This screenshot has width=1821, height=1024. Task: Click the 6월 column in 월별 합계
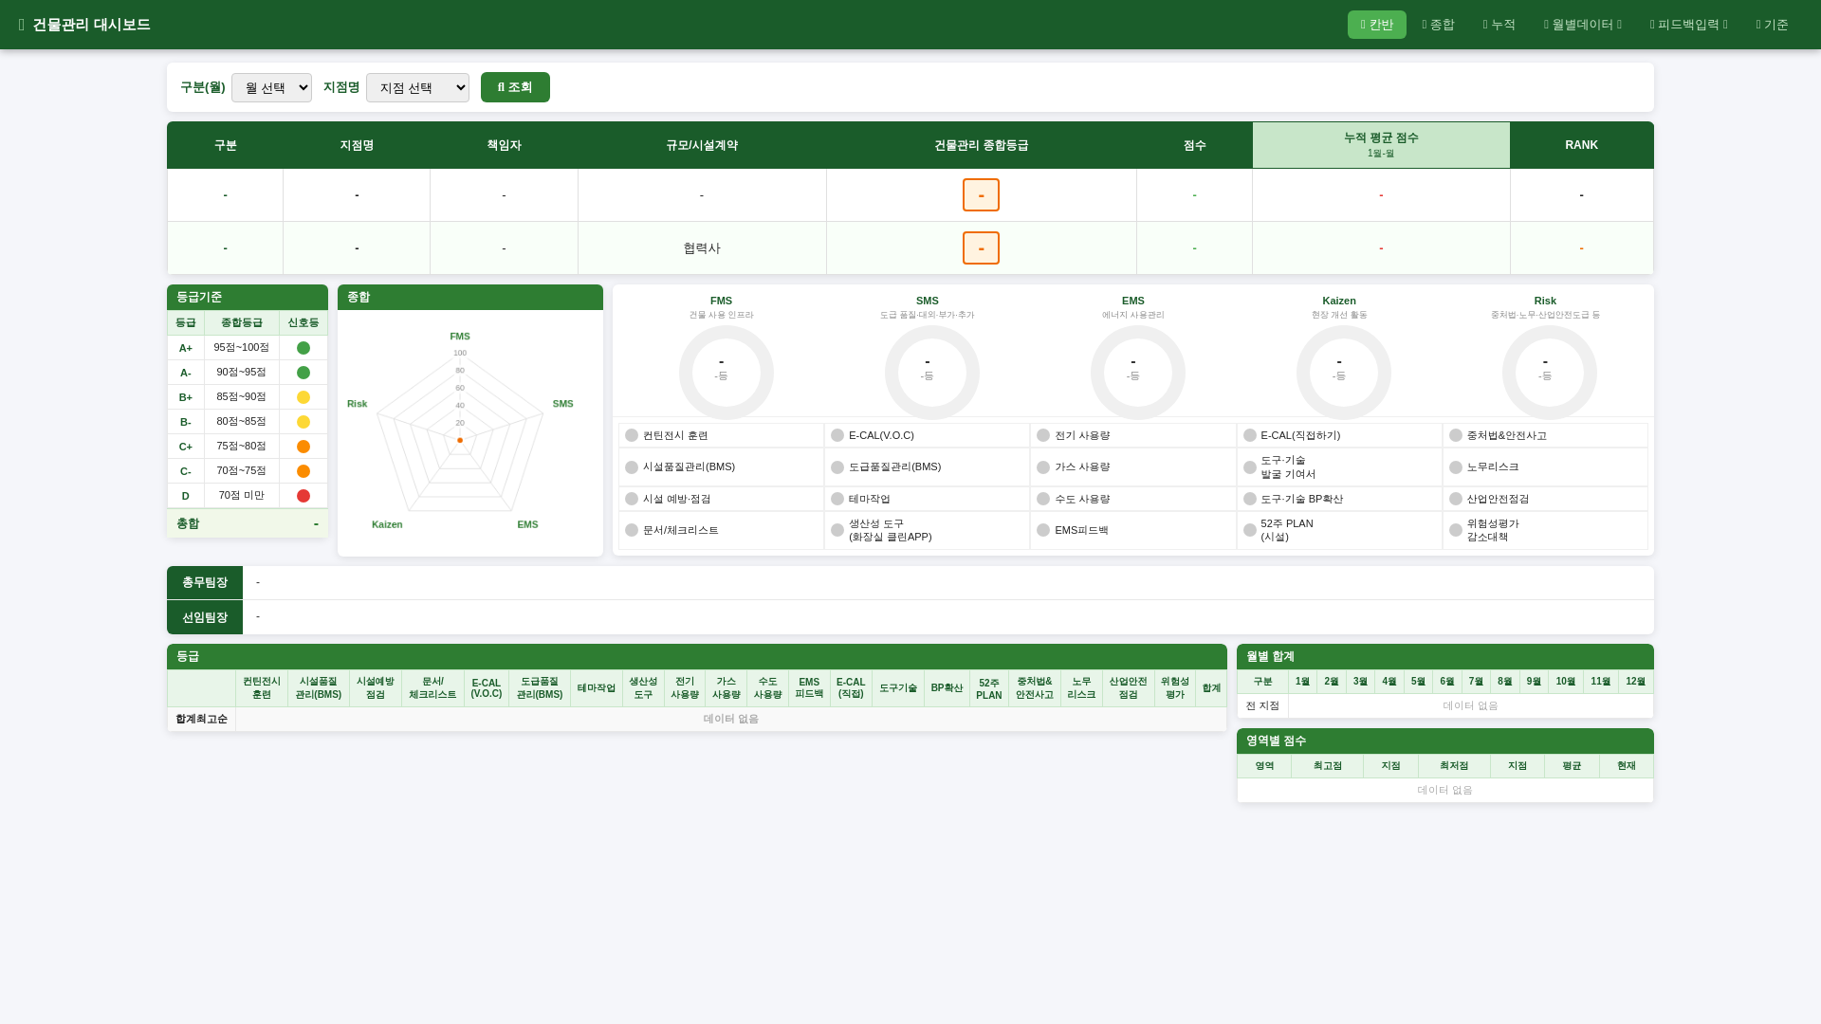pos(1446,682)
